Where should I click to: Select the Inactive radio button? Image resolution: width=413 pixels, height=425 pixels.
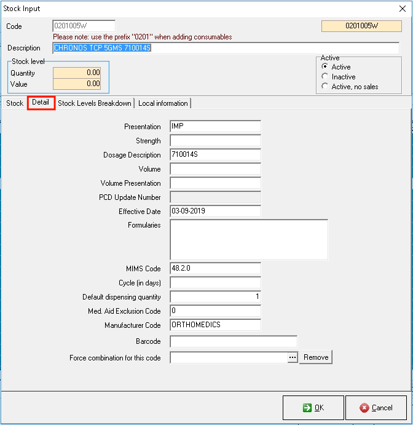point(325,77)
